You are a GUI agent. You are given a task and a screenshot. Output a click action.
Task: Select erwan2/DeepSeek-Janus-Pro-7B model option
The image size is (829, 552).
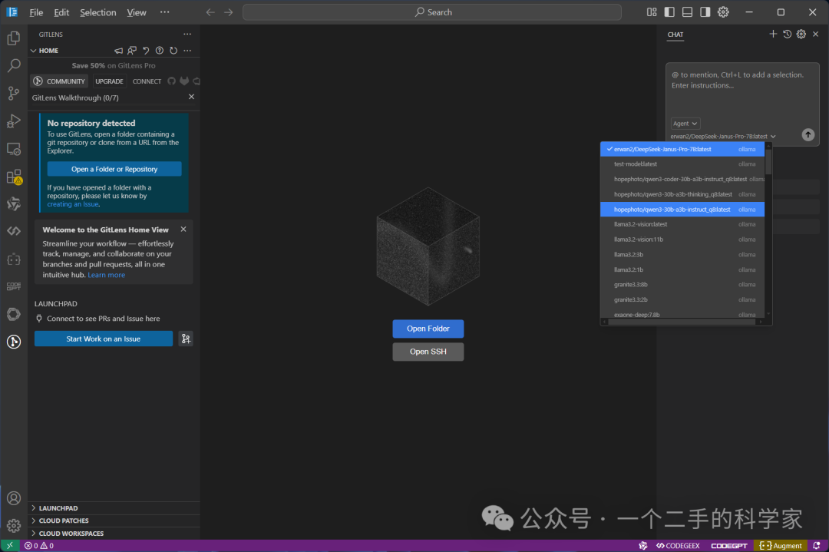pyautogui.click(x=682, y=149)
